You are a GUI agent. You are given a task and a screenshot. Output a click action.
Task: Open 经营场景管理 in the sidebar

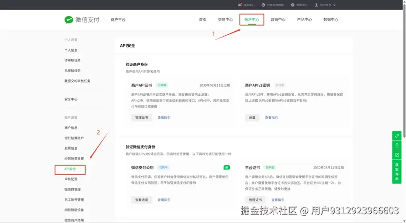(74, 159)
